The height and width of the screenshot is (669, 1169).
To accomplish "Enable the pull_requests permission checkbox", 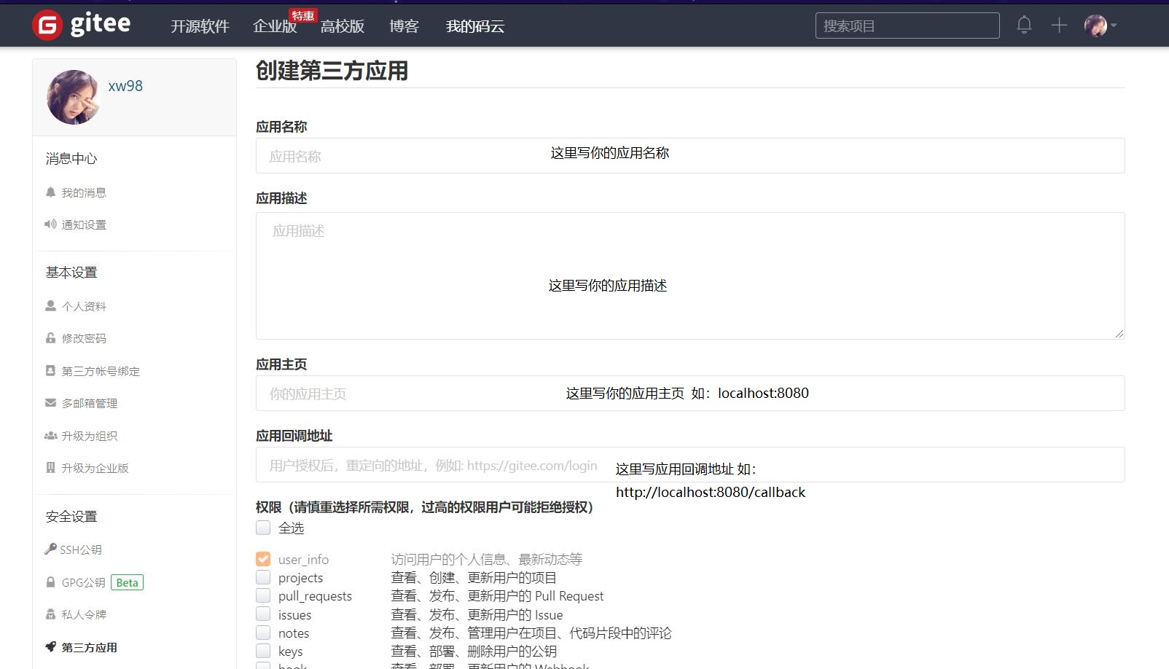I will (262, 595).
